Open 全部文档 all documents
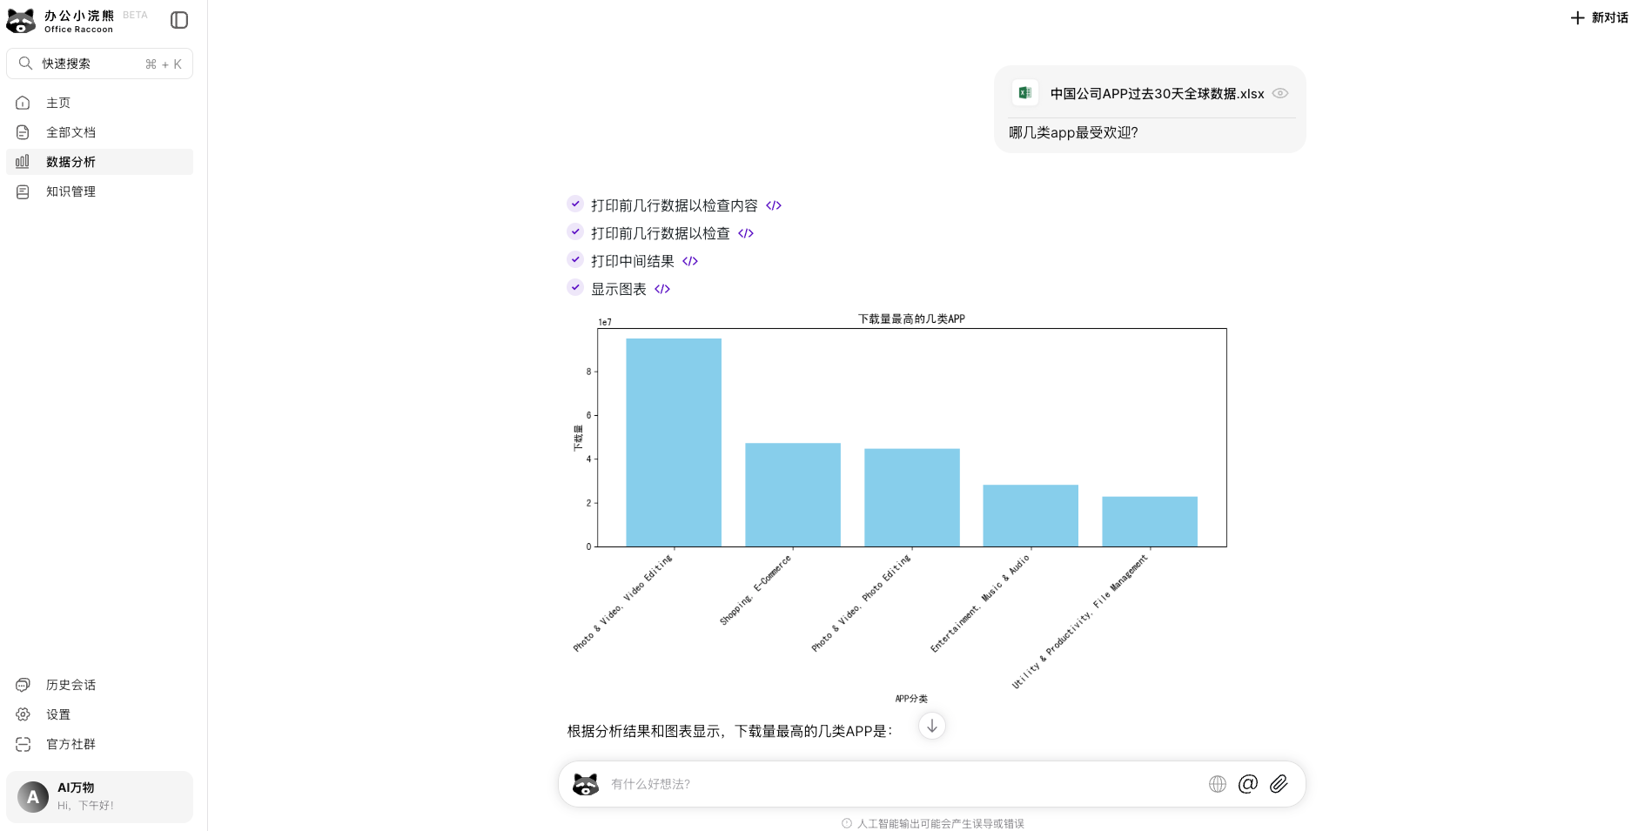Screen dimensions: 1645x831 pos(99,132)
